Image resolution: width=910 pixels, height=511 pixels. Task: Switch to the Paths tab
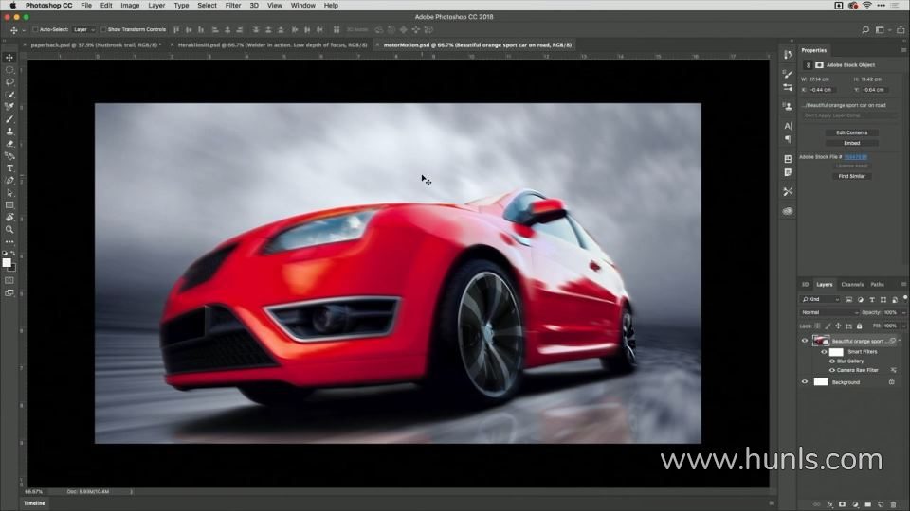(x=877, y=285)
